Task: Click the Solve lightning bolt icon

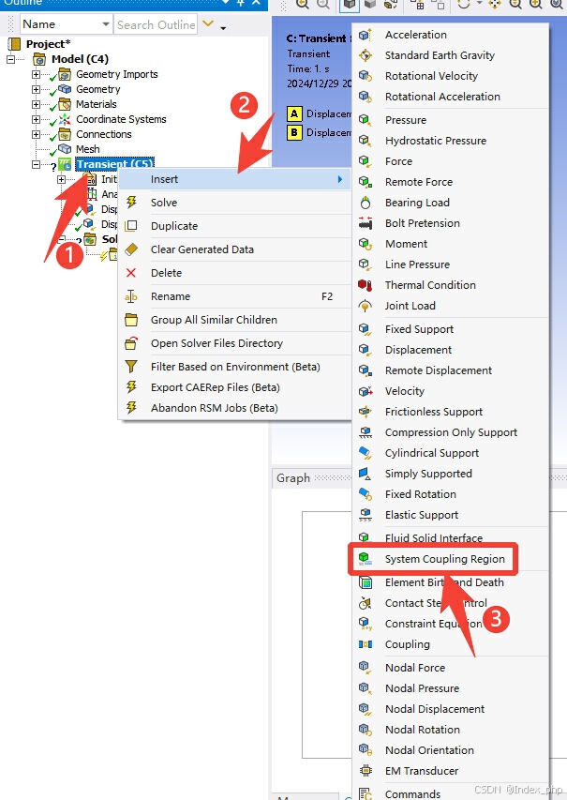Action: pos(131,203)
